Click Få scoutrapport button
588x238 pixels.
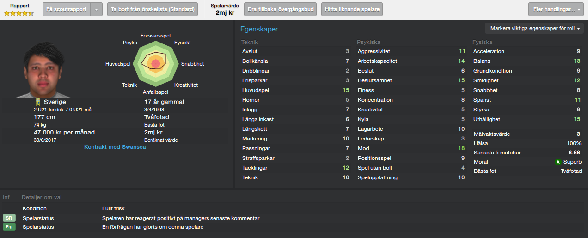tap(67, 9)
